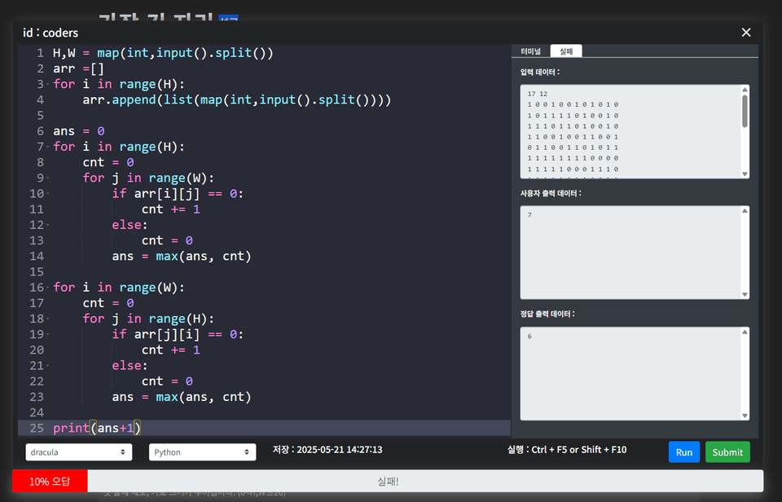The height and width of the screenshot is (502, 782).
Task: Click 'ans = max(ans, cnt)' on line 23
Action: [182, 397]
